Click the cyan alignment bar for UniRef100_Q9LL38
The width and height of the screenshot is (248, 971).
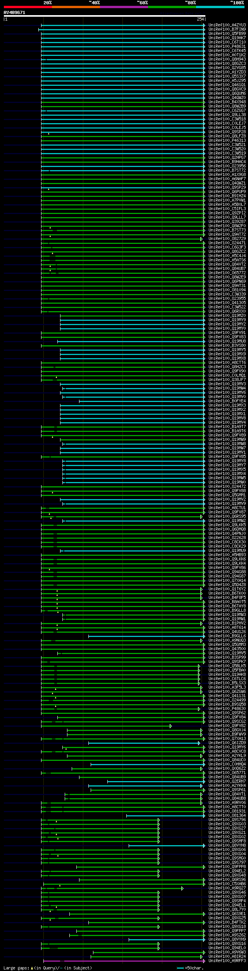123,115
